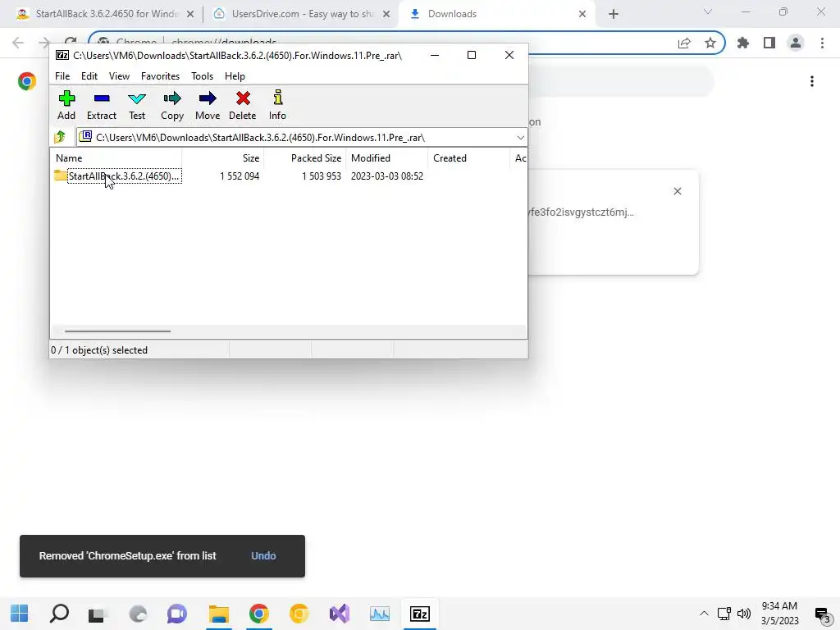Show hidden system tray icons
The width and height of the screenshot is (840, 630).
point(704,614)
